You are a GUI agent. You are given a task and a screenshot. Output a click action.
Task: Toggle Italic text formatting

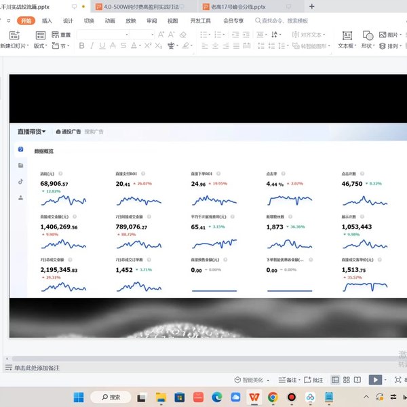92,45
